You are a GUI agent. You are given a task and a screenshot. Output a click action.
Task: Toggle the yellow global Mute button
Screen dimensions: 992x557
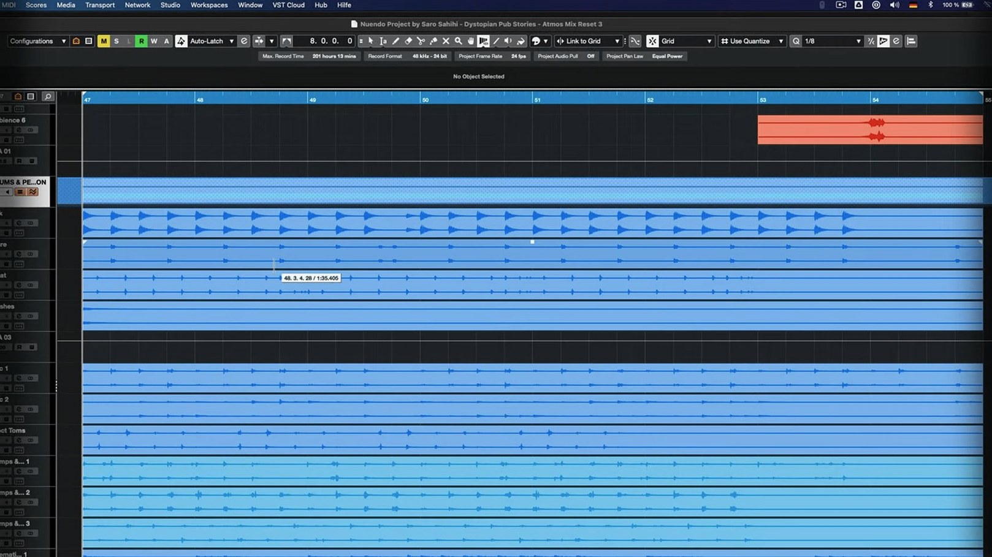tap(104, 41)
